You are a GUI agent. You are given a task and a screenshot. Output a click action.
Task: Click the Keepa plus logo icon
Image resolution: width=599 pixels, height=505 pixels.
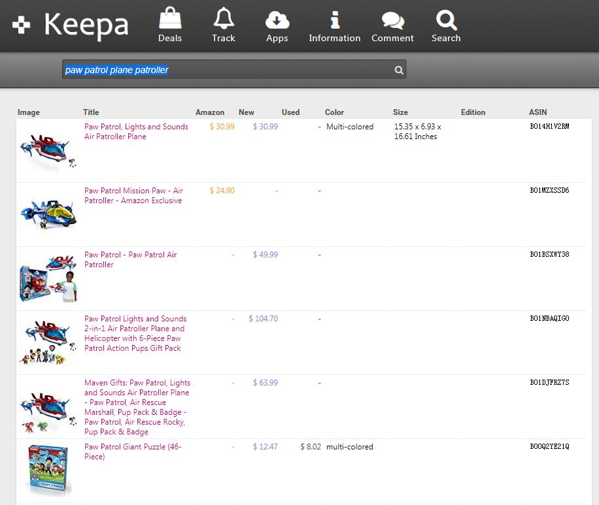[22, 25]
